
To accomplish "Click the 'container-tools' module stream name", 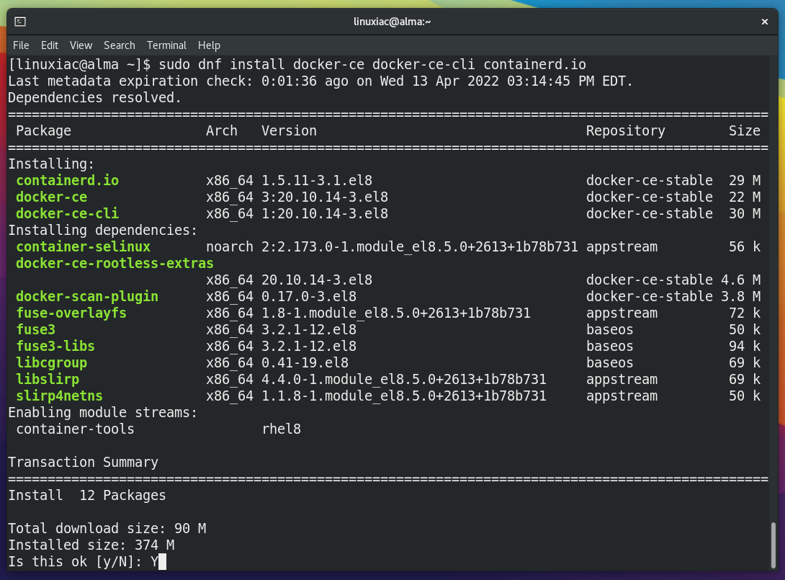I will point(75,429).
